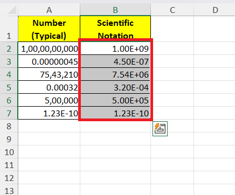The width and height of the screenshot is (235, 195).
Task: Select column C header
Action: tap(172, 10)
